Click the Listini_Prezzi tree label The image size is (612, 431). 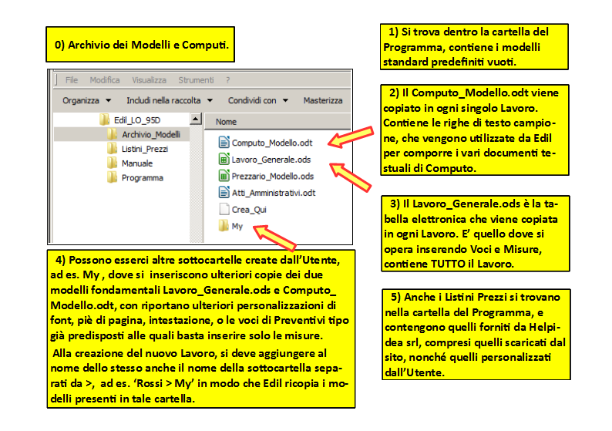(x=145, y=149)
